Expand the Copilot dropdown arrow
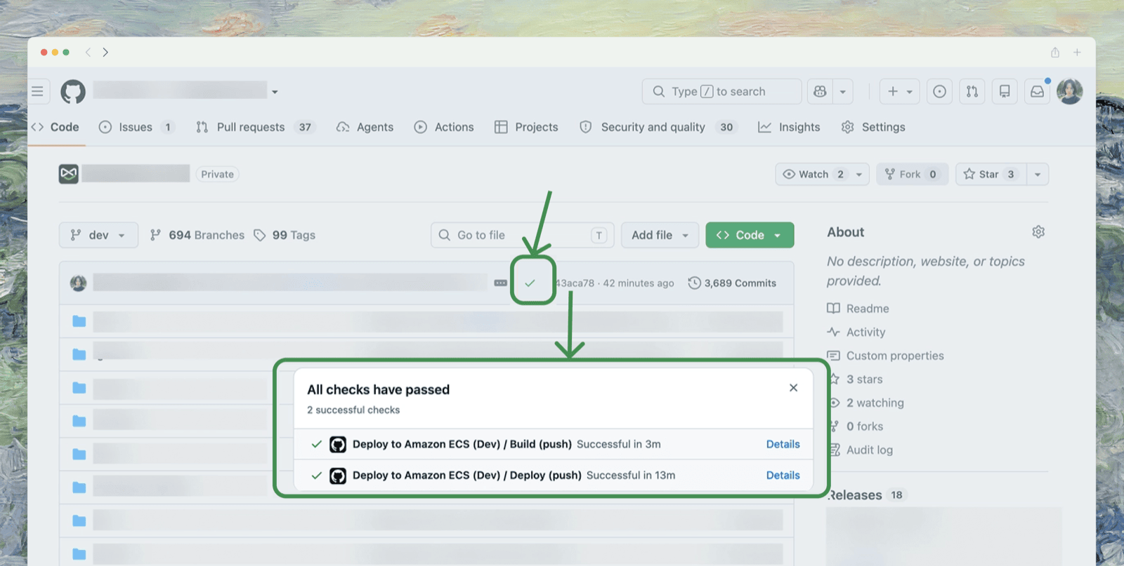The width and height of the screenshot is (1124, 566). pyautogui.click(x=842, y=91)
